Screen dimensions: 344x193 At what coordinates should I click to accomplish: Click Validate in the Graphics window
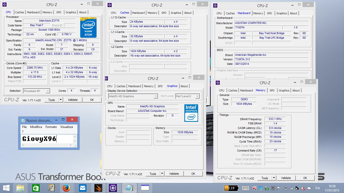click(x=174, y=174)
